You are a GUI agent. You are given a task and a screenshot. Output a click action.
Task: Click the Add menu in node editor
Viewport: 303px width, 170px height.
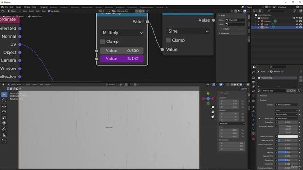[38, 11]
